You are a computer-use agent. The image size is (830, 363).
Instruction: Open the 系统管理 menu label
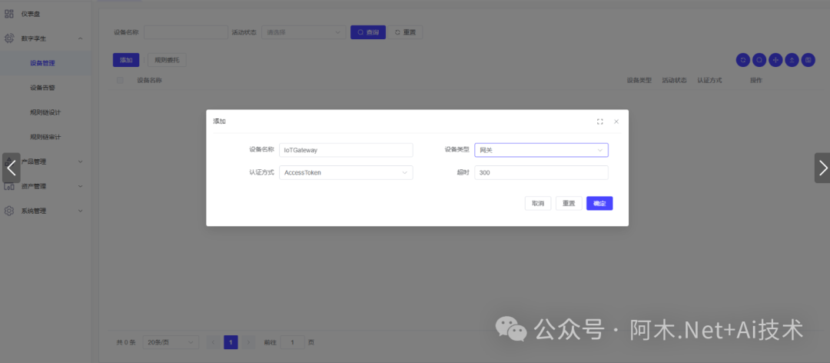coord(34,211)
